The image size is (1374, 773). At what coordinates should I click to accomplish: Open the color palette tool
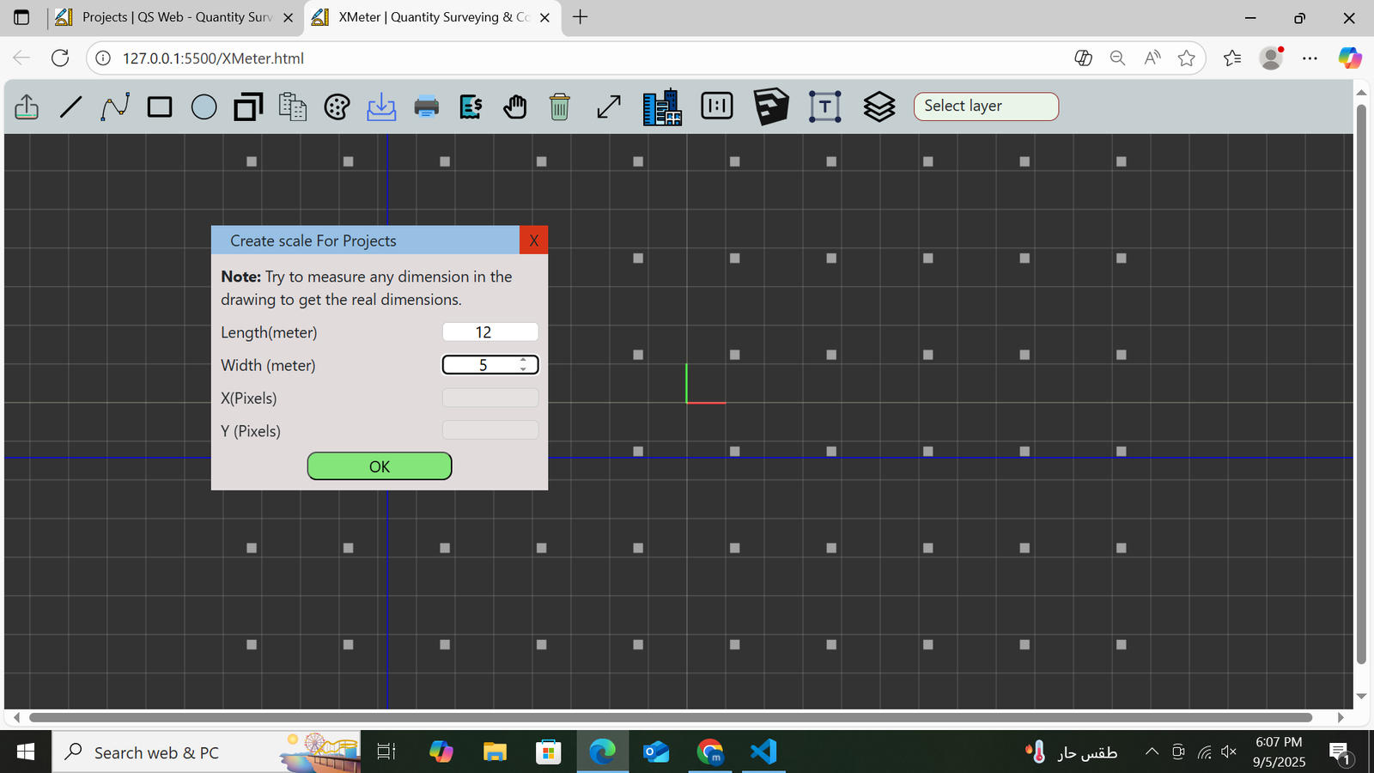coord(337,107)
